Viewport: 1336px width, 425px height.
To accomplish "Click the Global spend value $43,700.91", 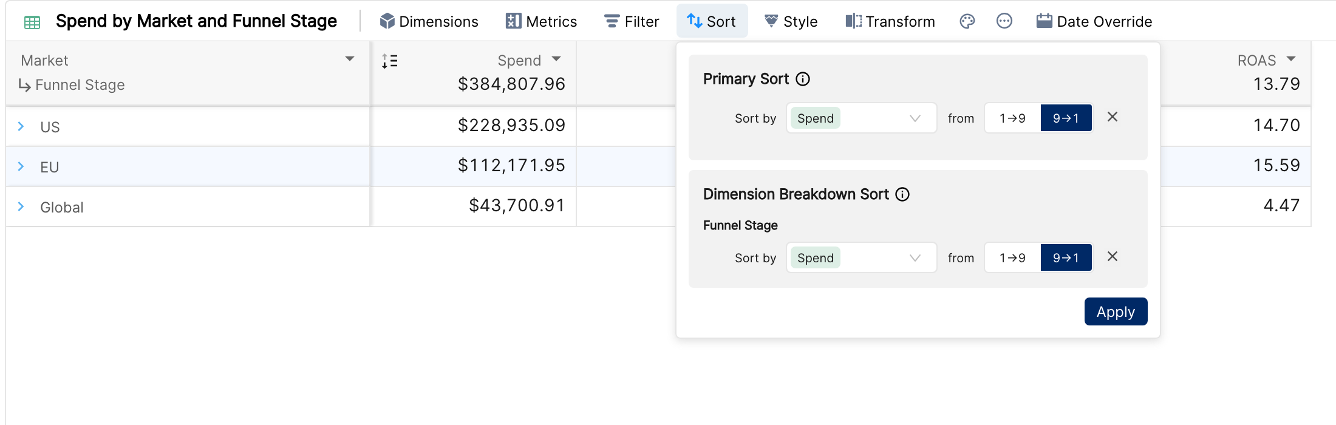I will pyautogui.click(x=517, y=205).
